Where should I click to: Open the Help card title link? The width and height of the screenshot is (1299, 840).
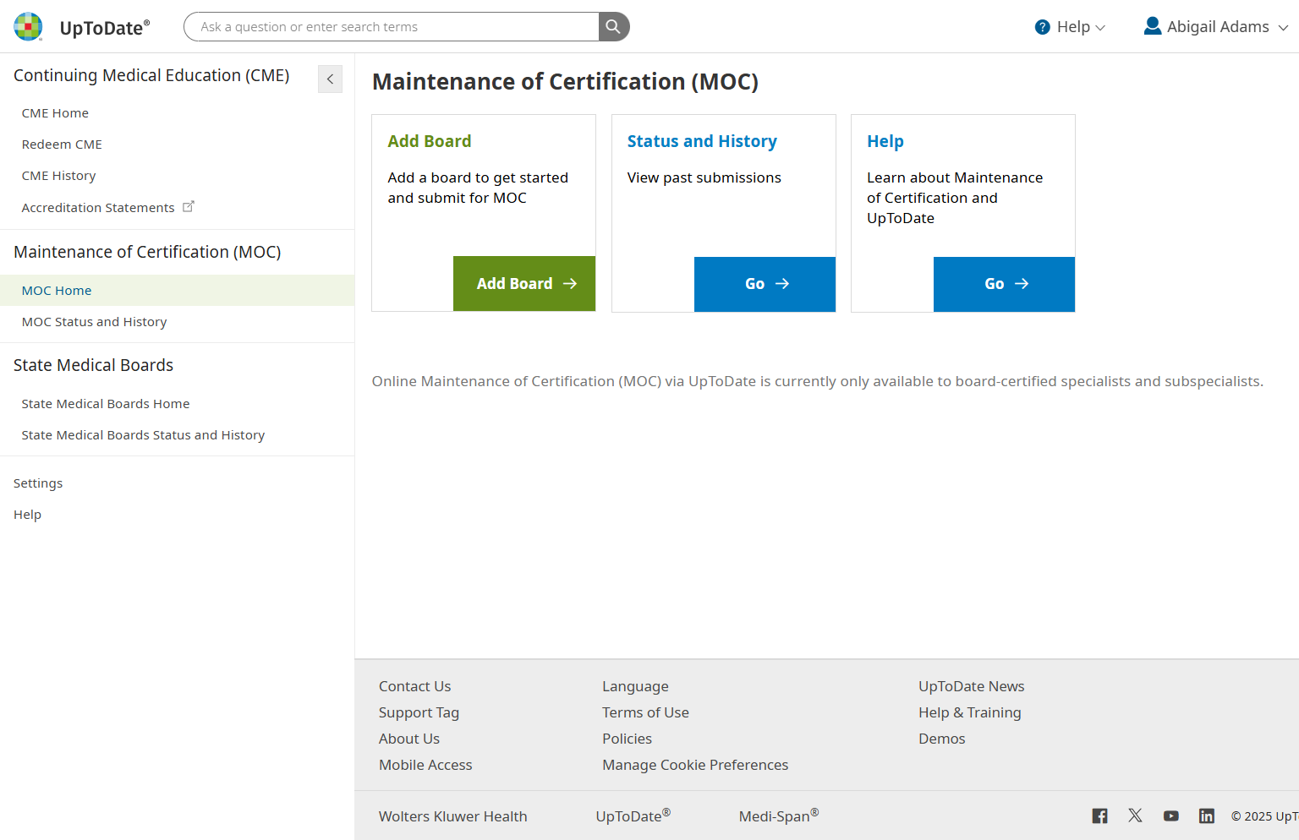pyautogui.click(x=885, y=141)
